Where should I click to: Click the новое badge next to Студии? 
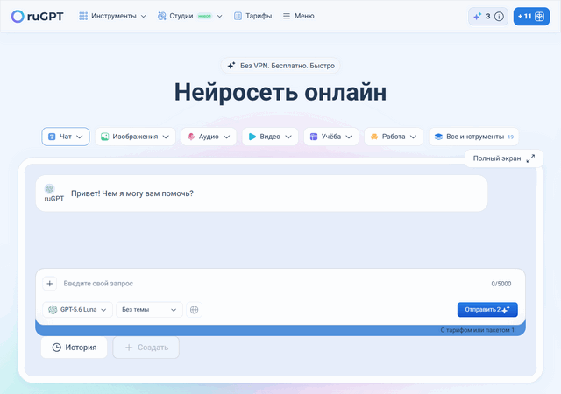click(204, 16)
